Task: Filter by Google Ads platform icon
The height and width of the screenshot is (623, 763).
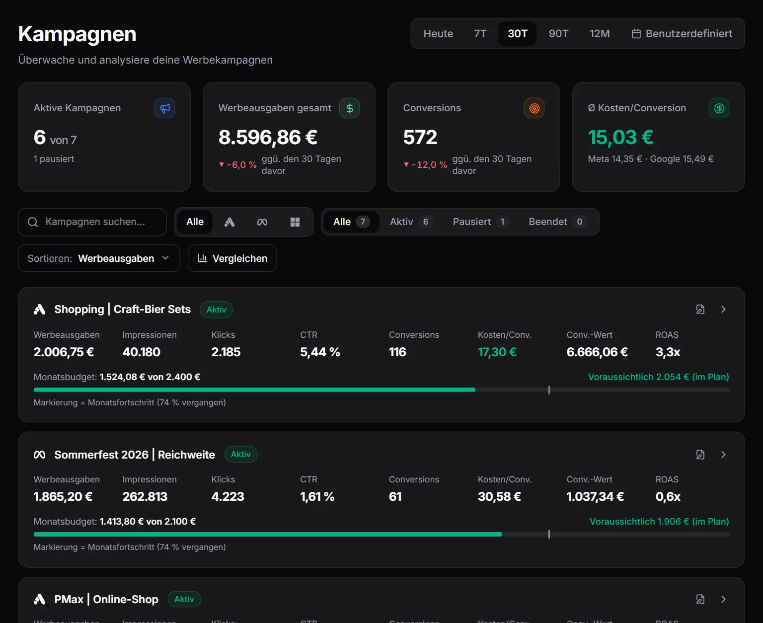Action: (229, 222)
